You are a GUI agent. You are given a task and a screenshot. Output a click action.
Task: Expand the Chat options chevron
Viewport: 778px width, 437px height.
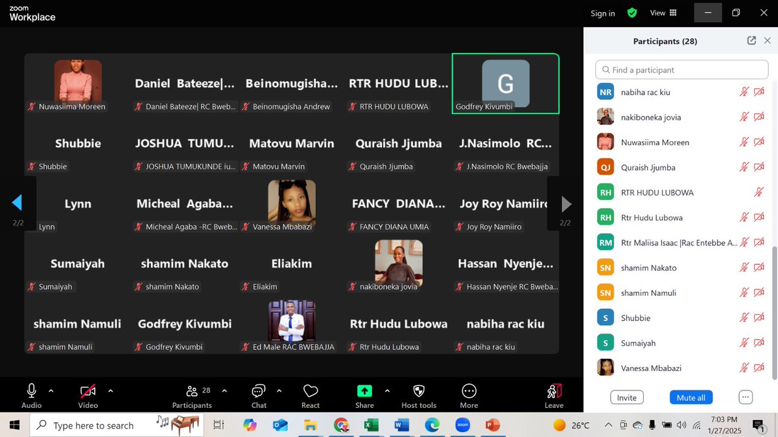coord(279,390)
